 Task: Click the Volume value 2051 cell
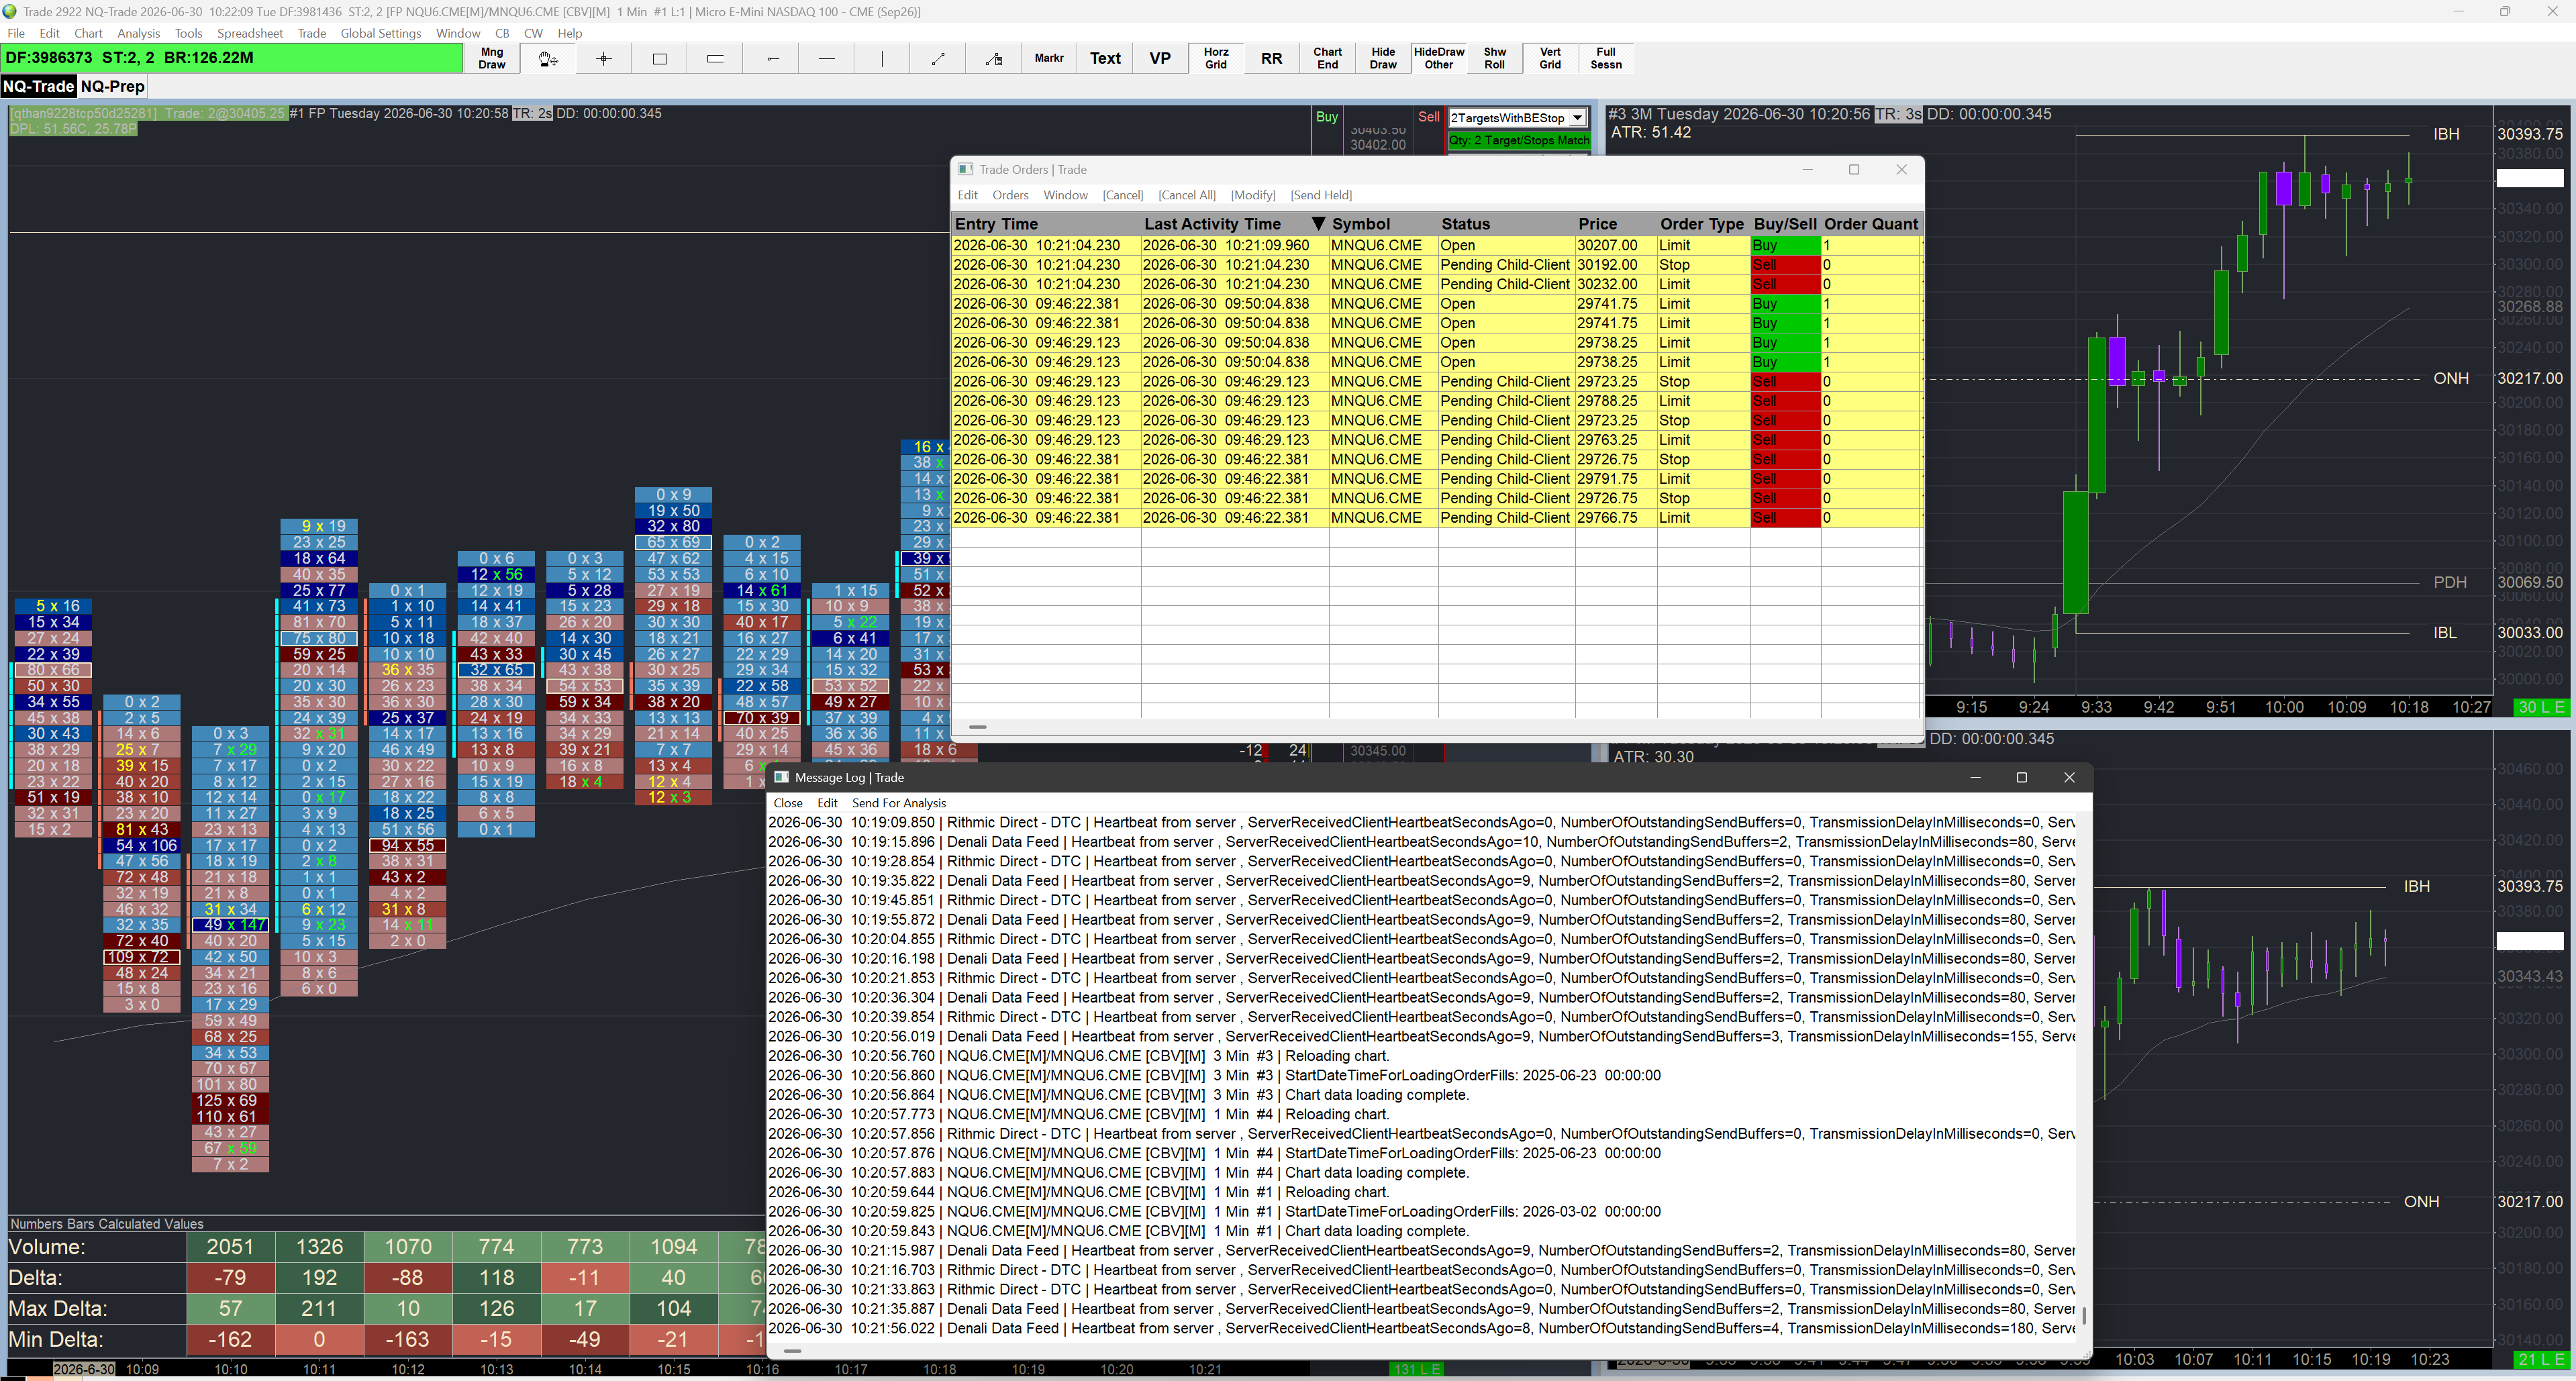(231, 1247)
